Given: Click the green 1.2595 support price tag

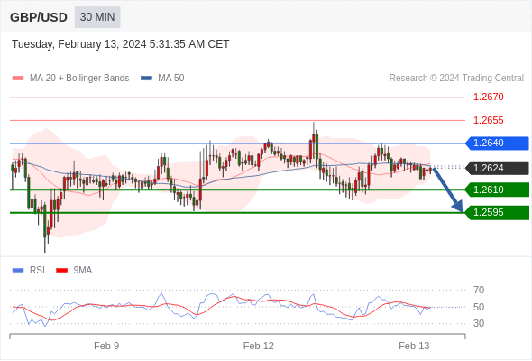Looking at the screenshot, I should point(497,213).
